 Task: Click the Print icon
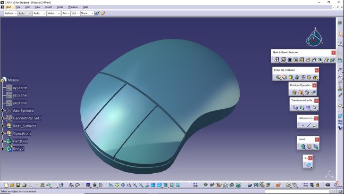click(24, 185)
